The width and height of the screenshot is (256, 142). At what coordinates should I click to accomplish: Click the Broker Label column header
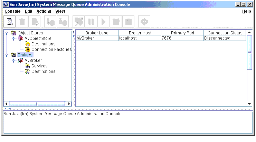[x=97, y=33]
